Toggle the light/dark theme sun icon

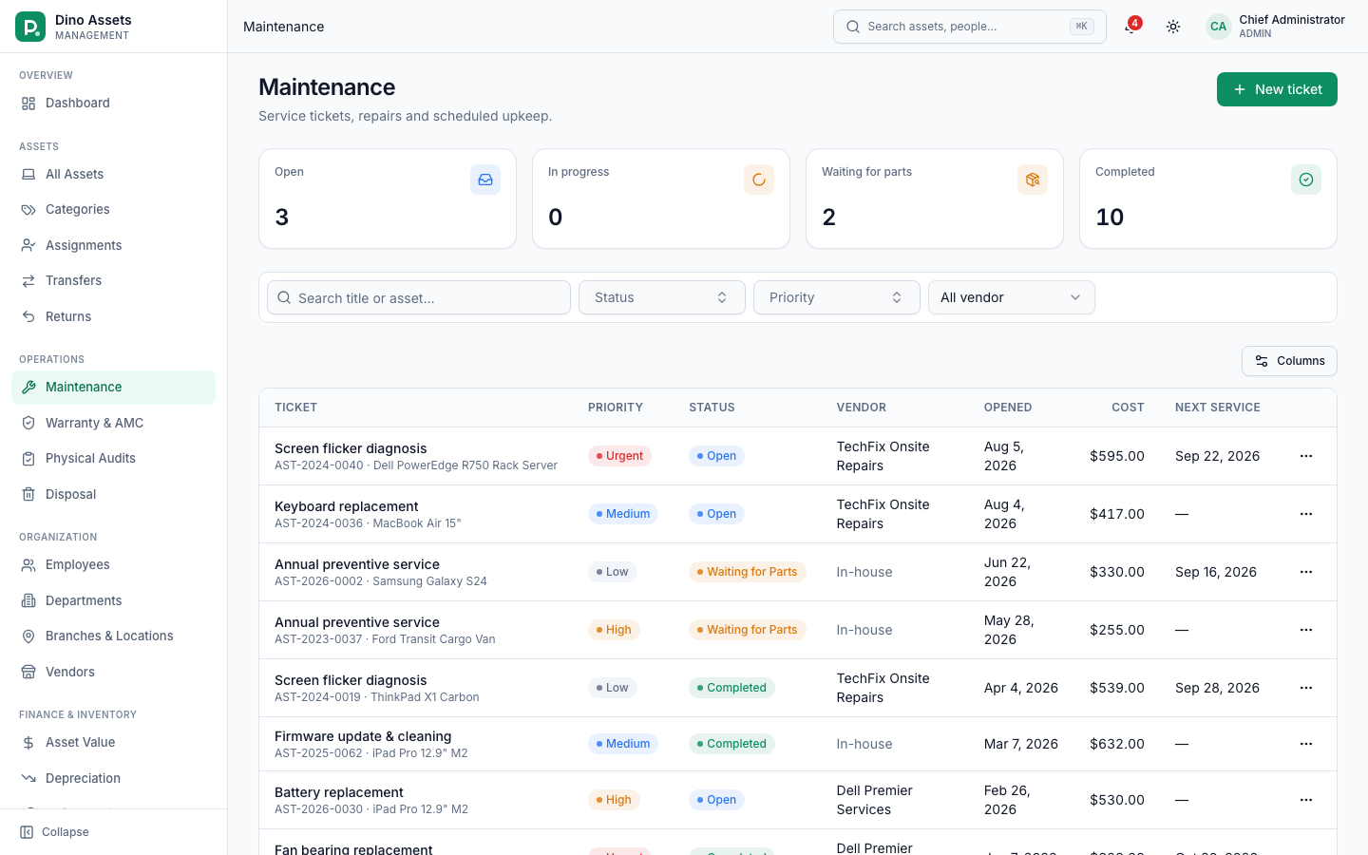click(1173, 27)
